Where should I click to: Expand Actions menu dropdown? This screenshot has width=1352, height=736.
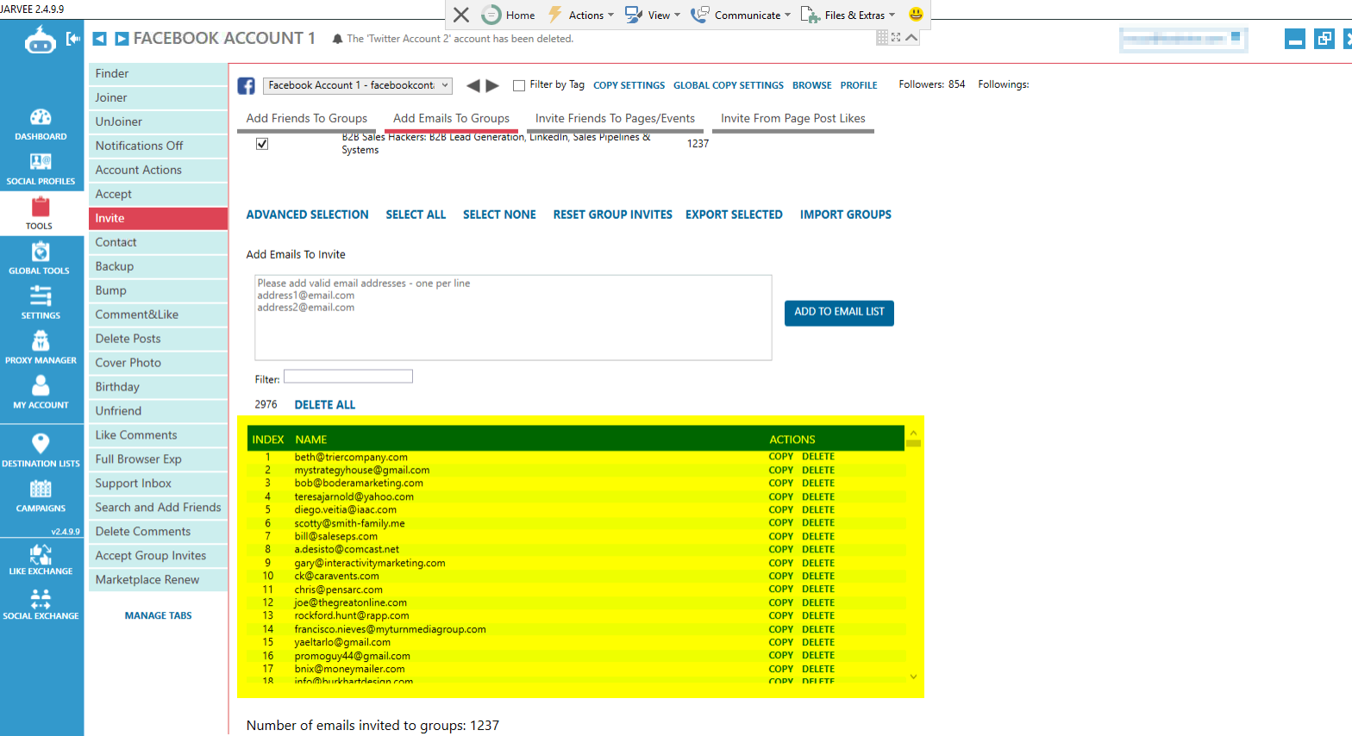581,15
